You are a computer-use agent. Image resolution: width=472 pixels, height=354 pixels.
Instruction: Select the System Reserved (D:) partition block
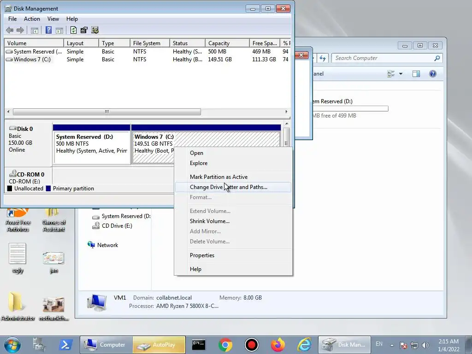[92, 144]
